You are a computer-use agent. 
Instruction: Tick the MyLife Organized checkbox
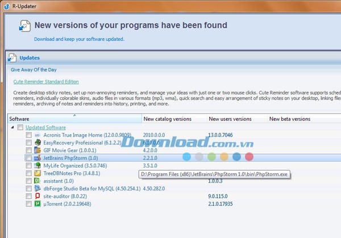pyautogui.click(x=29, y=165)
